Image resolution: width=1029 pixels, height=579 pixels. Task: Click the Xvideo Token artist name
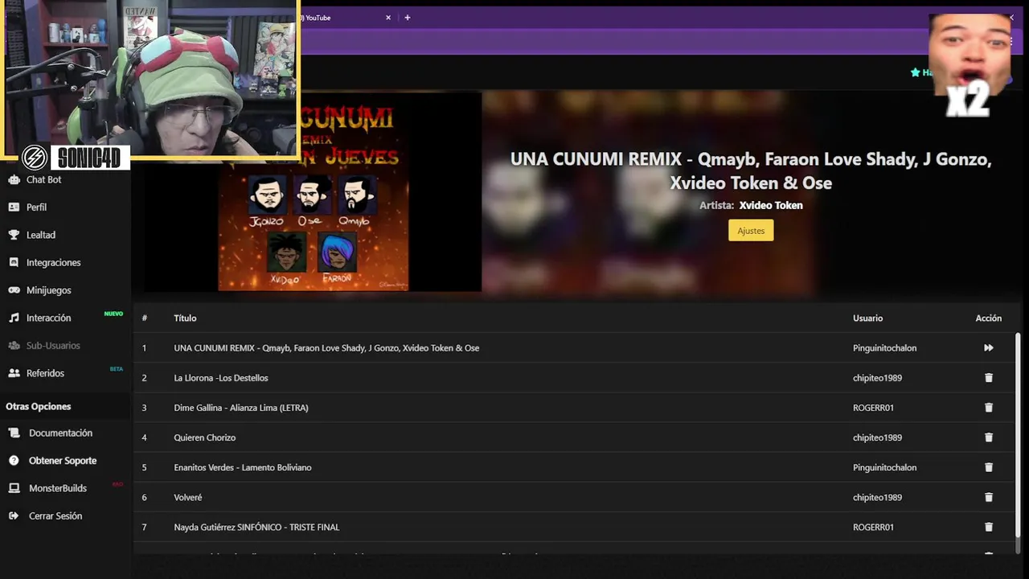point(771,205)
